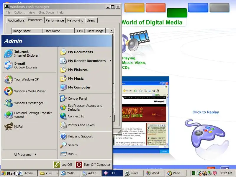Sort processes by User Name column
The width and height of the screenshot is (236, 177).
point(59,31)
